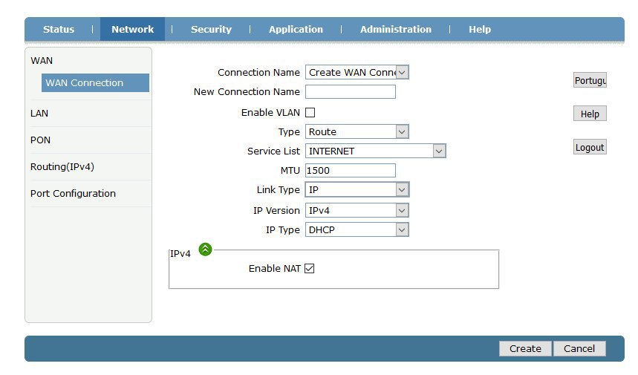Switch to the Status tab
The image size is (638, 375).
(59, 29)
